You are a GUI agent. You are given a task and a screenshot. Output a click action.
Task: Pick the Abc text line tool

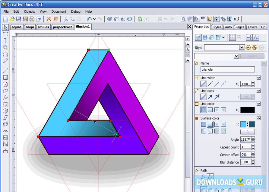coord(5,131)
